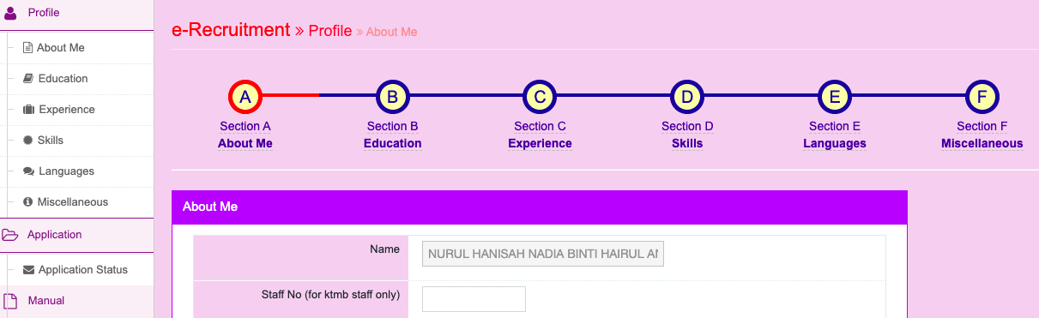Click the Experience briefcase icon
Viewport: 1039px width, 318px height.
(x=28, y=110)
